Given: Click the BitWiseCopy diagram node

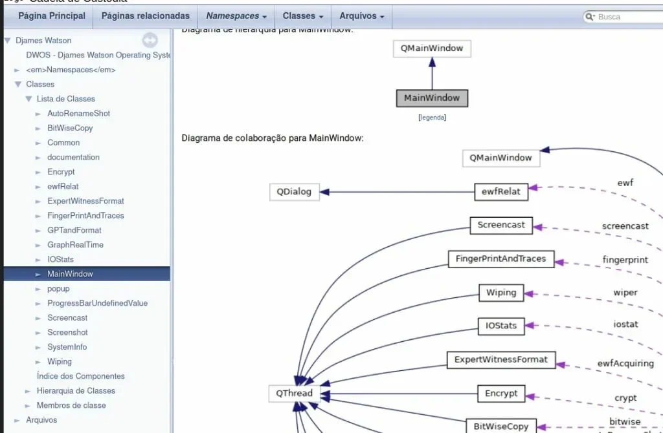Looking at the screenshot, I should click(x=501, y=426).
